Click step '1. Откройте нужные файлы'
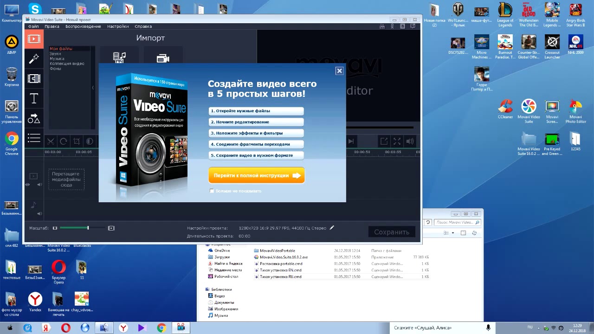The image size is (594, 334). click(256, 111)
